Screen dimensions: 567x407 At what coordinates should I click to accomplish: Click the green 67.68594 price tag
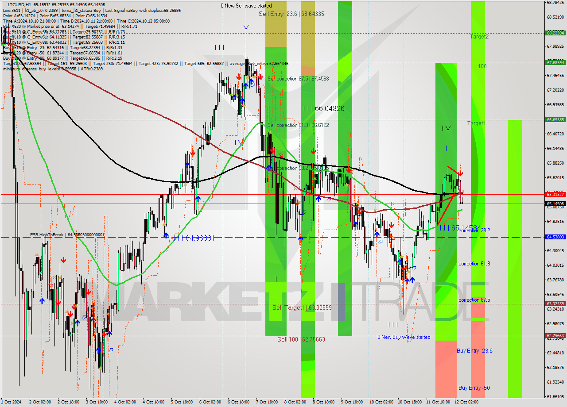[555, 63]
